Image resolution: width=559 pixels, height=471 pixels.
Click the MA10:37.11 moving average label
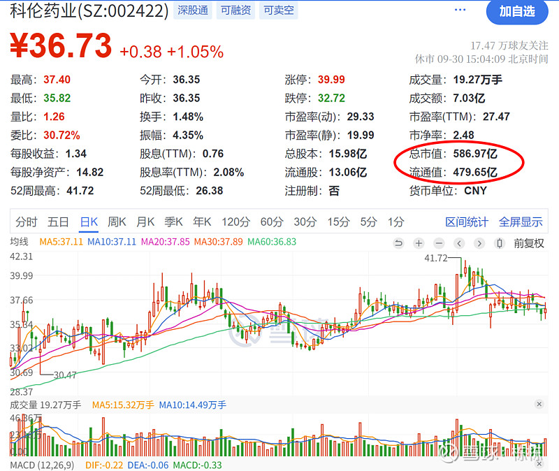coord(112,242)
